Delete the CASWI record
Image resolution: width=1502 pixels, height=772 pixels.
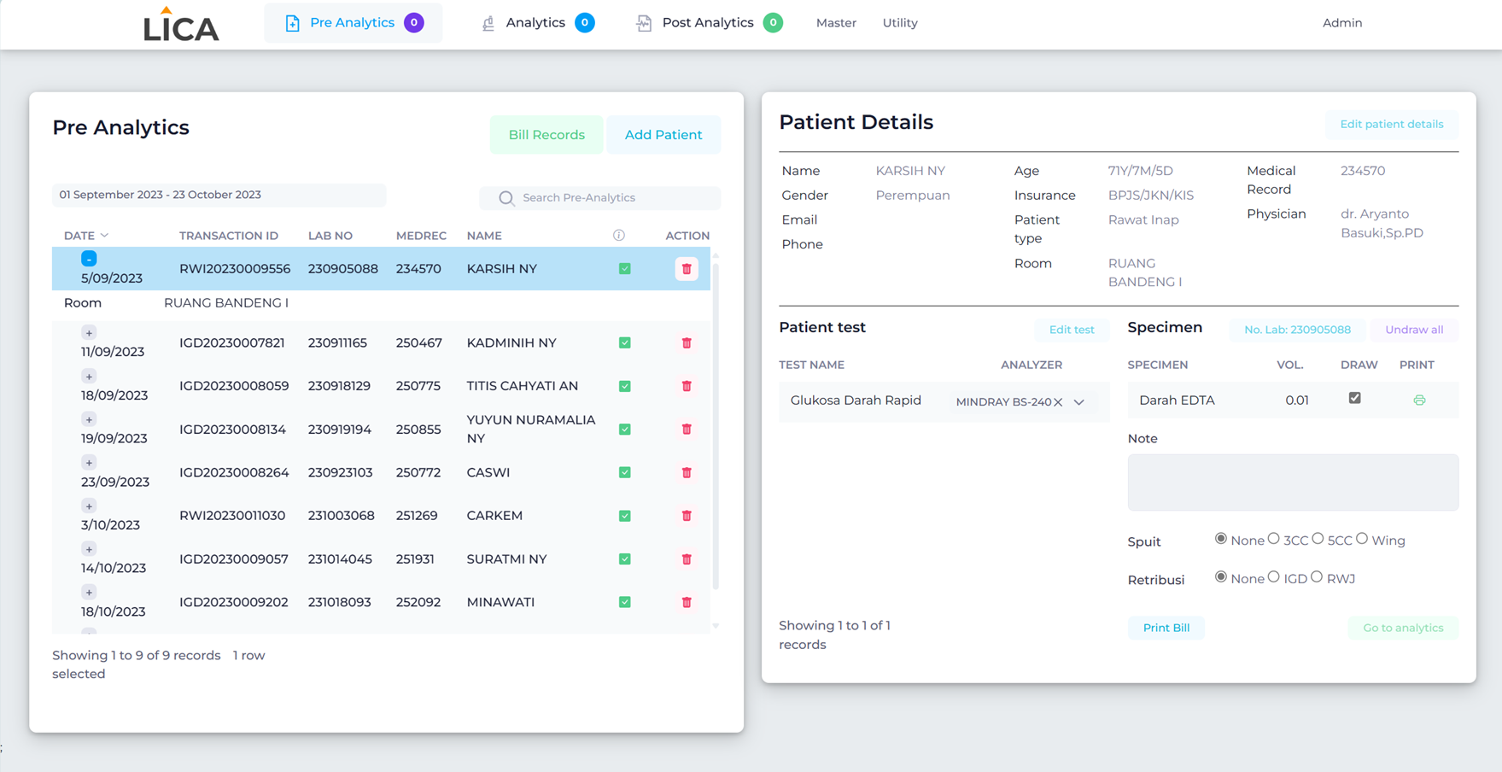pos(687,472)
